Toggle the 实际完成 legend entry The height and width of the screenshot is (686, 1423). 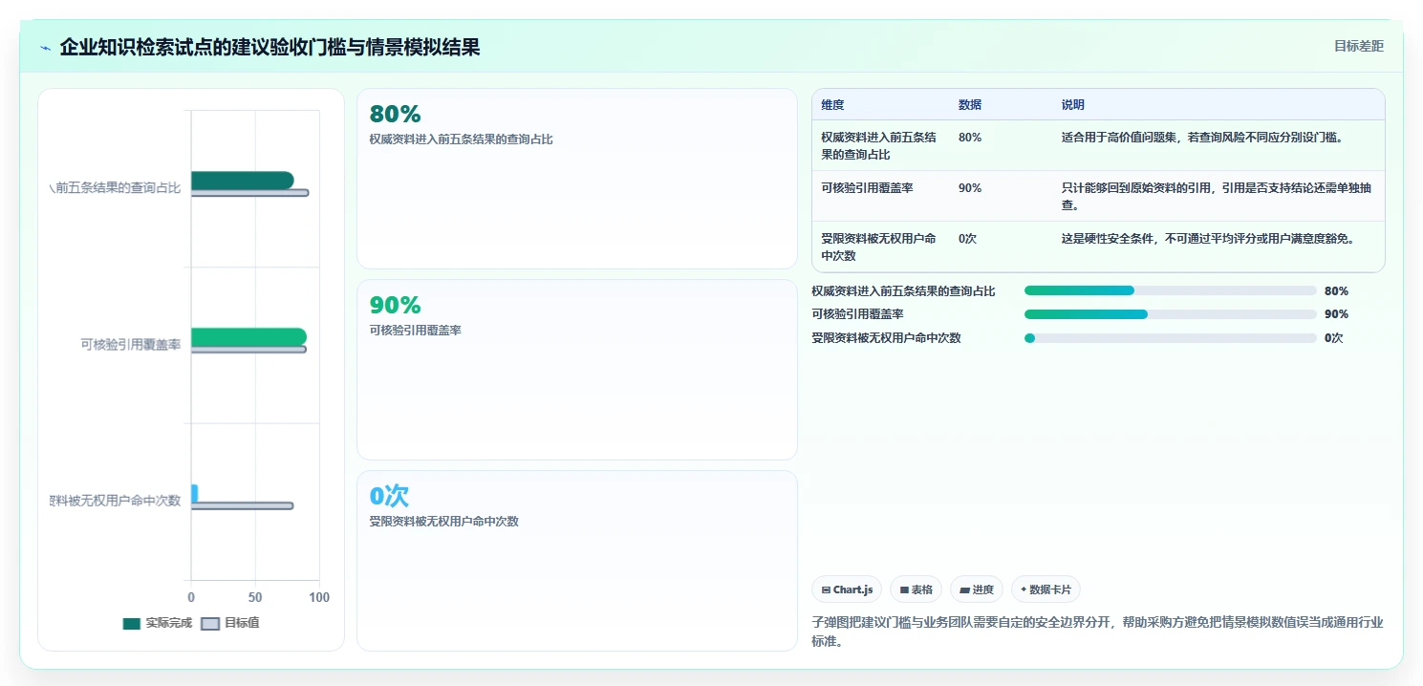pyautogui.click(x=158, y=623)
